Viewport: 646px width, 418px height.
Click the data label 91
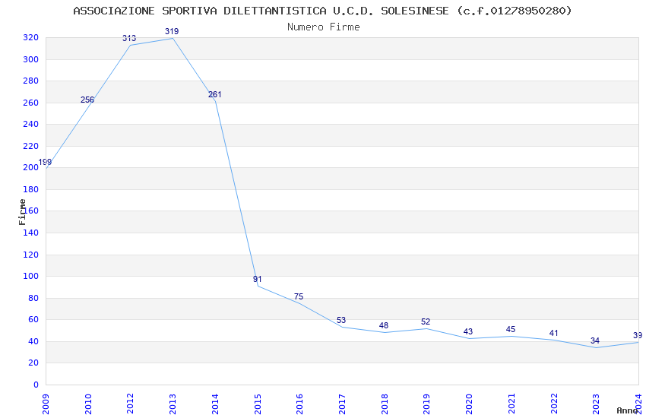point(257,279)
